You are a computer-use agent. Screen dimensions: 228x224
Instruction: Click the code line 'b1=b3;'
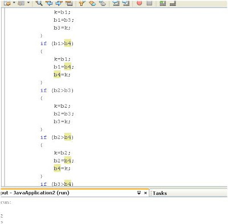click(64, 20)
